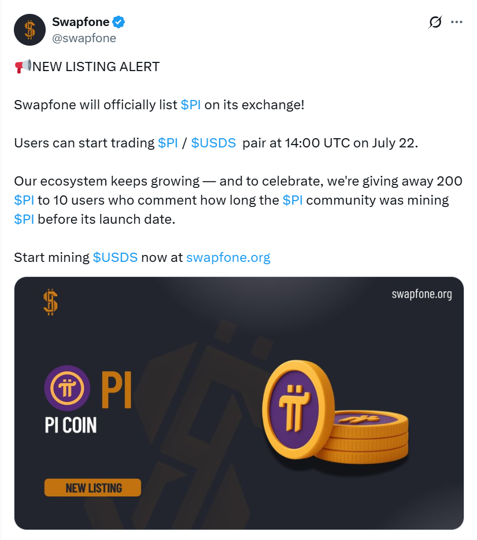The width and height of the screenshot is (477, 540).
Task: Click $PI cashtag before "community was mining"
Action: point(293,200)
